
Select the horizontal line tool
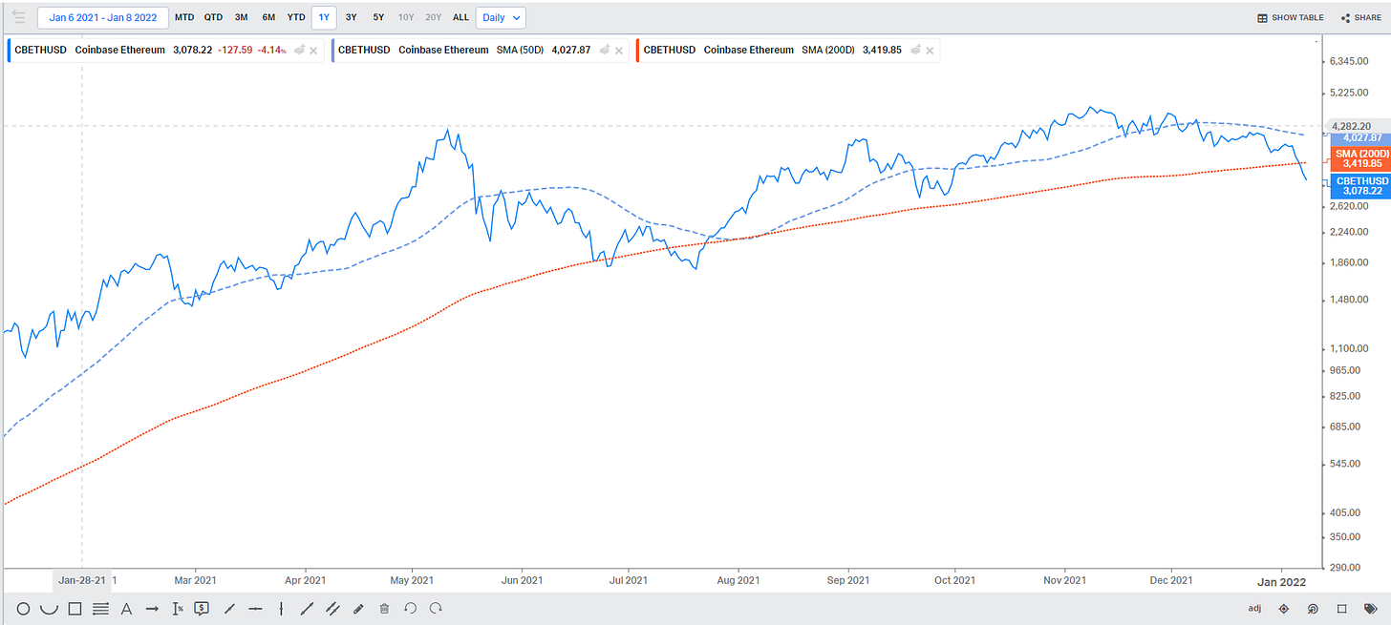[255, 608]
